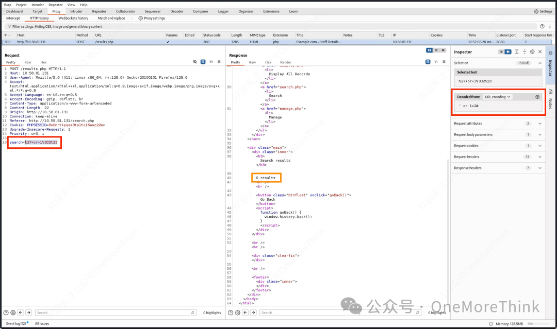The width and height of the screenshot is (557, 329).
Task: Select side-by-side layout button
Action: pos(430,50)
